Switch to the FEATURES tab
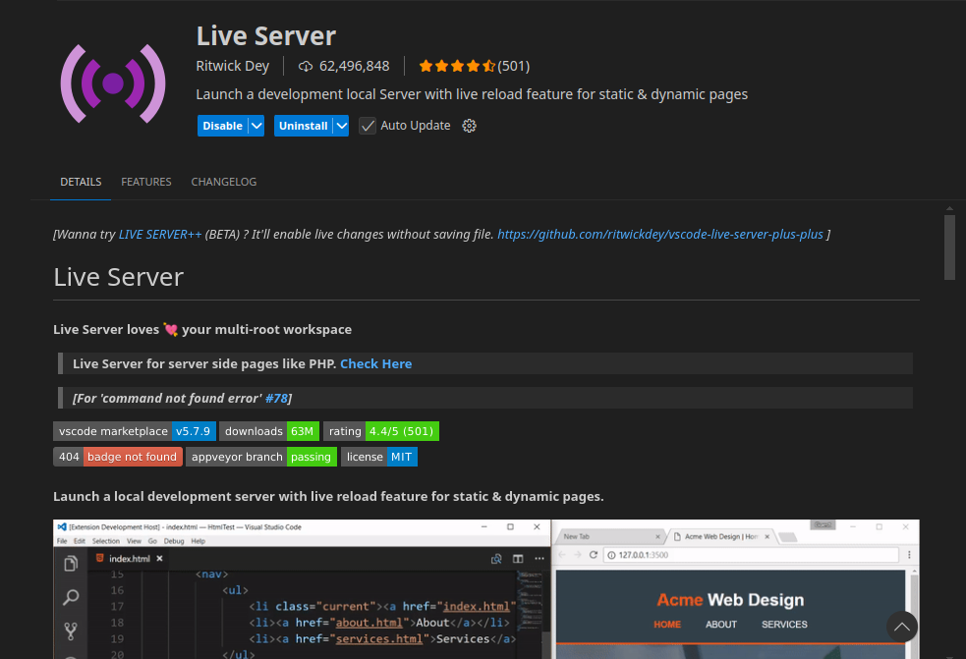The height and width of the screenshot is (659, 966). (146, 182)
